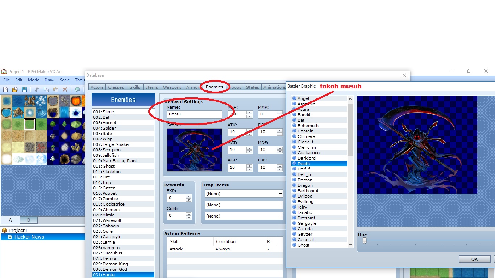This screenshot has height=278, width=495.
Task: Switch to tileset tab B
Action: coord(29,220)
